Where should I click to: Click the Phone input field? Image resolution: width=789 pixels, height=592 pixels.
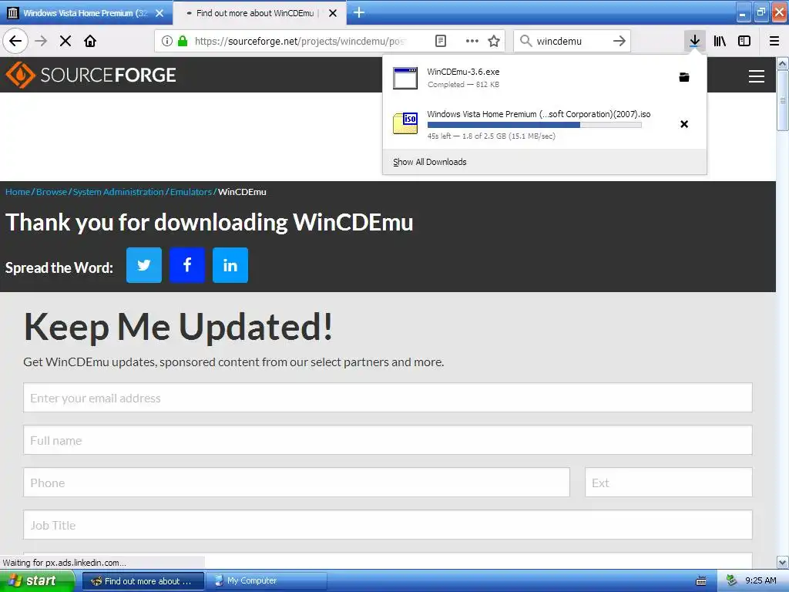297,483
